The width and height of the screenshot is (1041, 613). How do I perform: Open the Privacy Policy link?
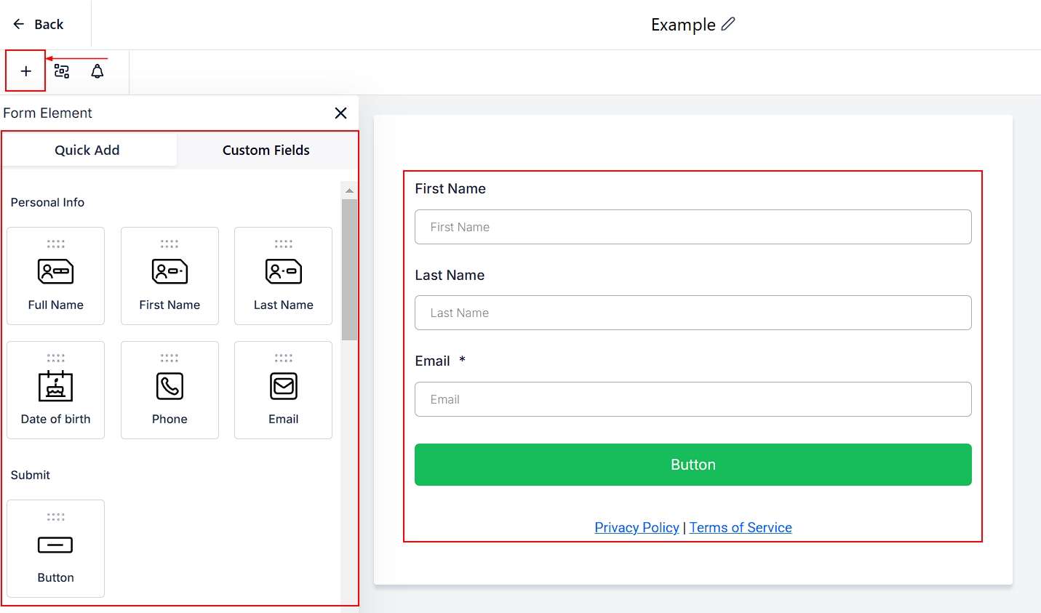[x=637, y=527]
